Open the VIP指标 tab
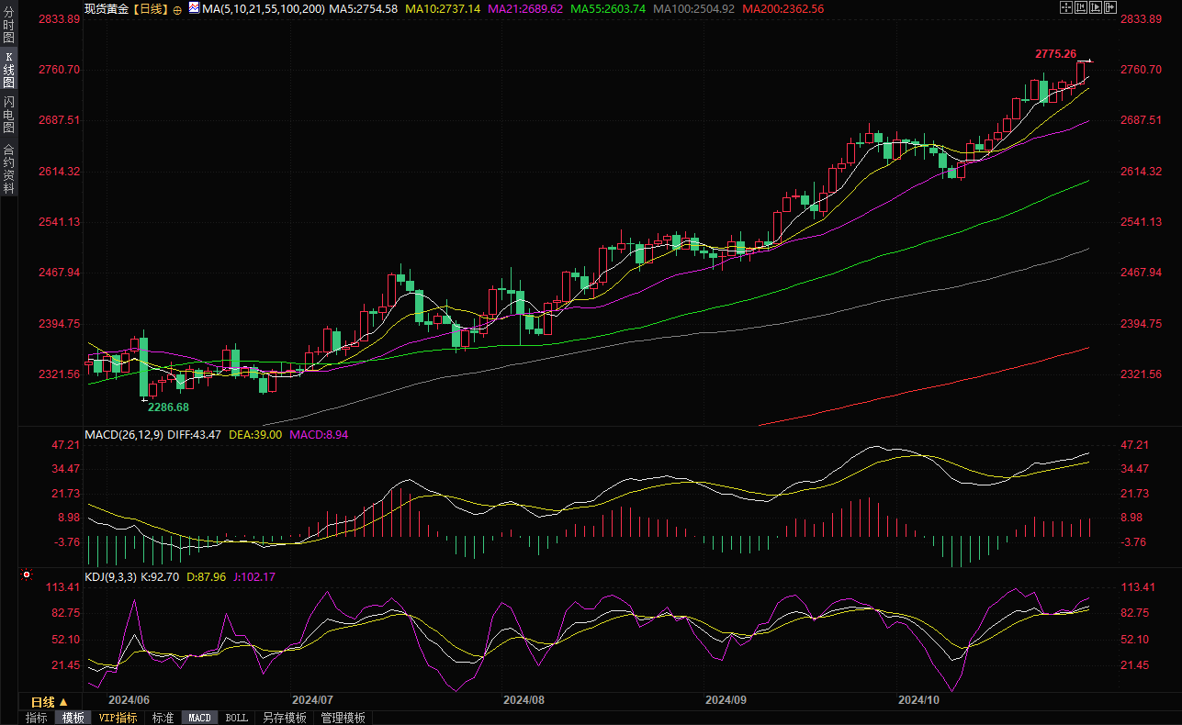Viewport: 1182px width, 725px height. coord(118,718)
